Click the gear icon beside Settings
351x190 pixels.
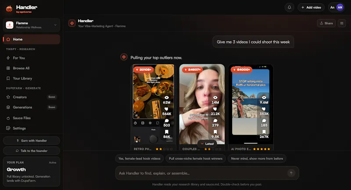coord(8,128)
